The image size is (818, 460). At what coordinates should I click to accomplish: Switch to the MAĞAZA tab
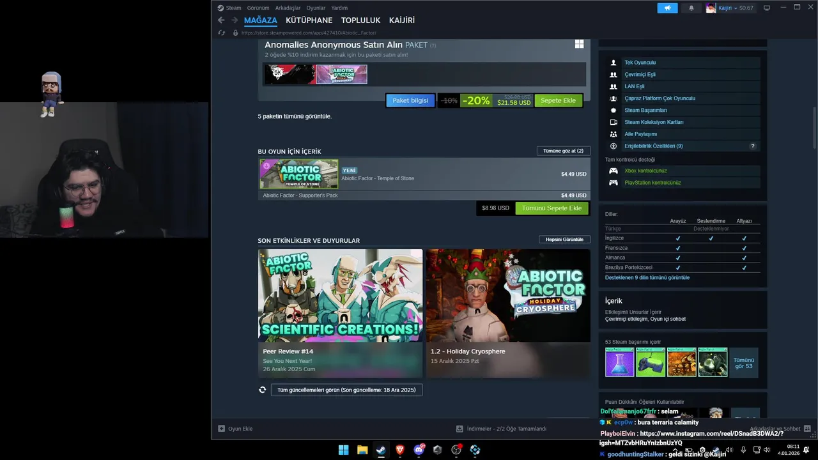click(x=261, y=20)
